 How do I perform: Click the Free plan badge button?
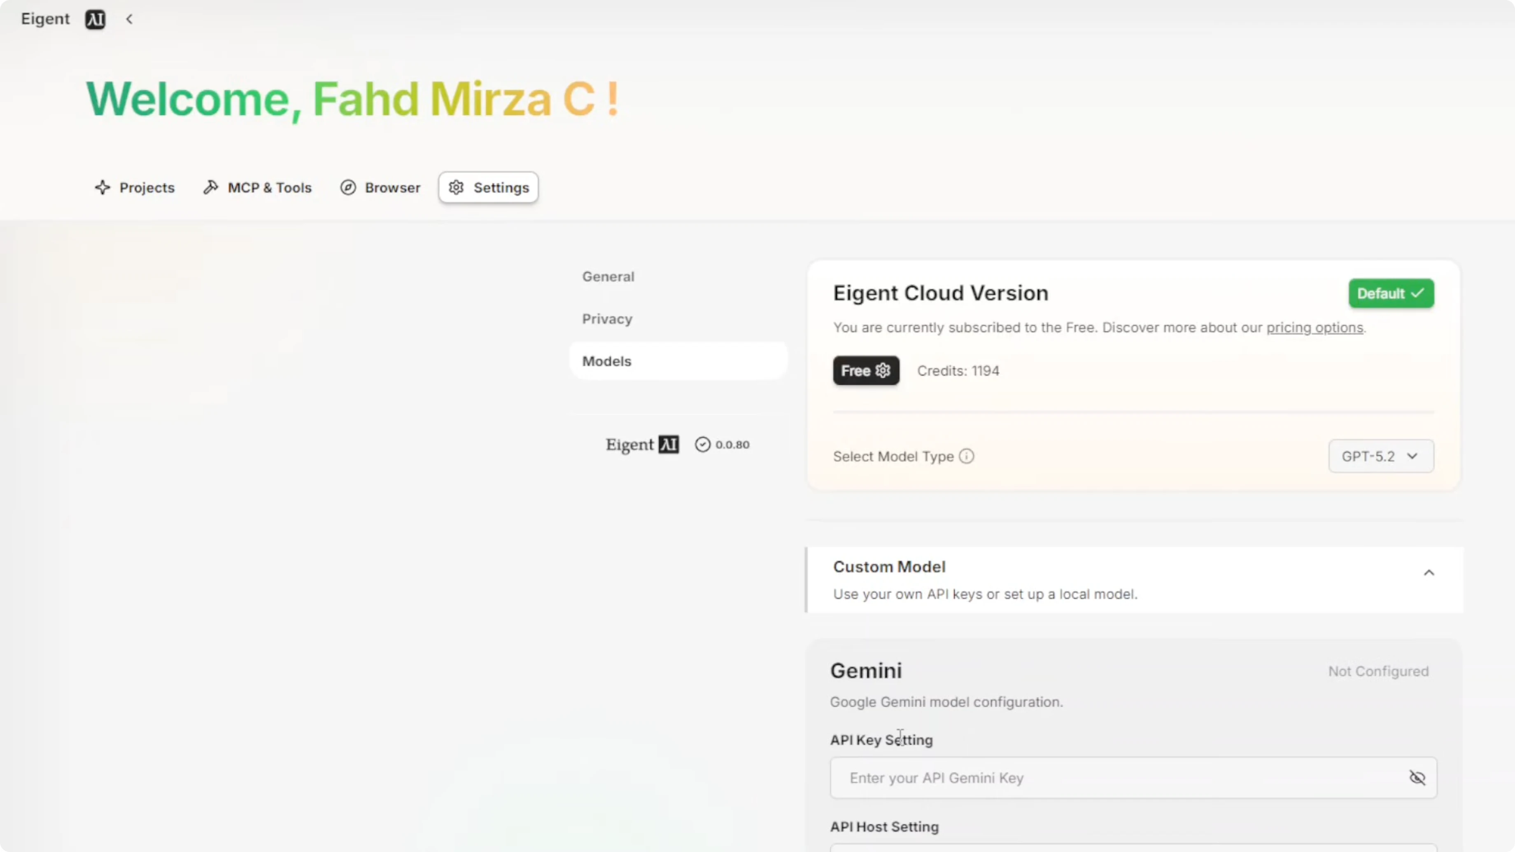click(866, 371)
